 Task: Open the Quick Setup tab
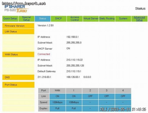pos(10,19)
